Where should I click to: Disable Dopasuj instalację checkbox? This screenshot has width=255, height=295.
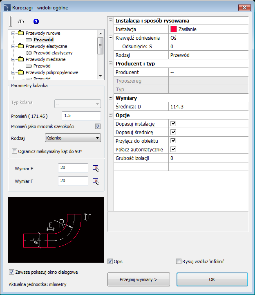173,124
